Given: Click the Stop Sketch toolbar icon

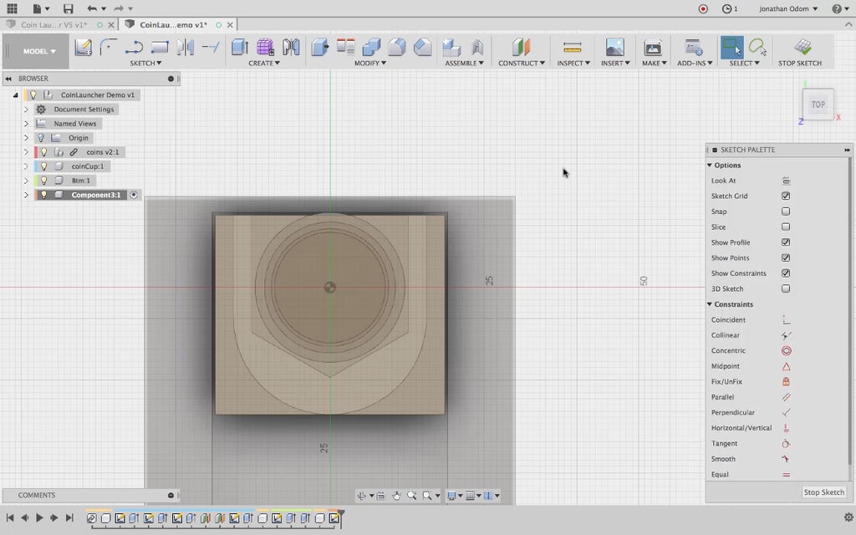Looking at the screenshot, I should [802, 48].
